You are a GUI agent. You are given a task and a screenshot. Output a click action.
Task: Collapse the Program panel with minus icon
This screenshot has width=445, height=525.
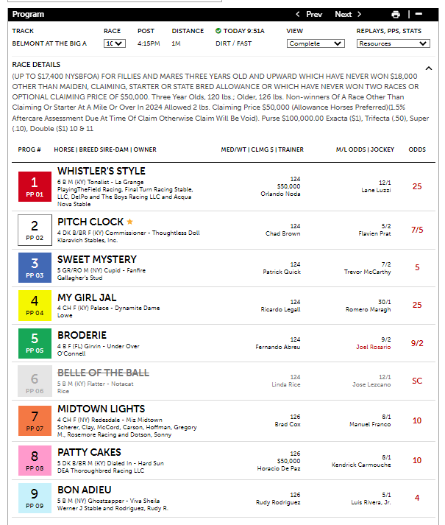pyautogui.click(x=419, y=14)
